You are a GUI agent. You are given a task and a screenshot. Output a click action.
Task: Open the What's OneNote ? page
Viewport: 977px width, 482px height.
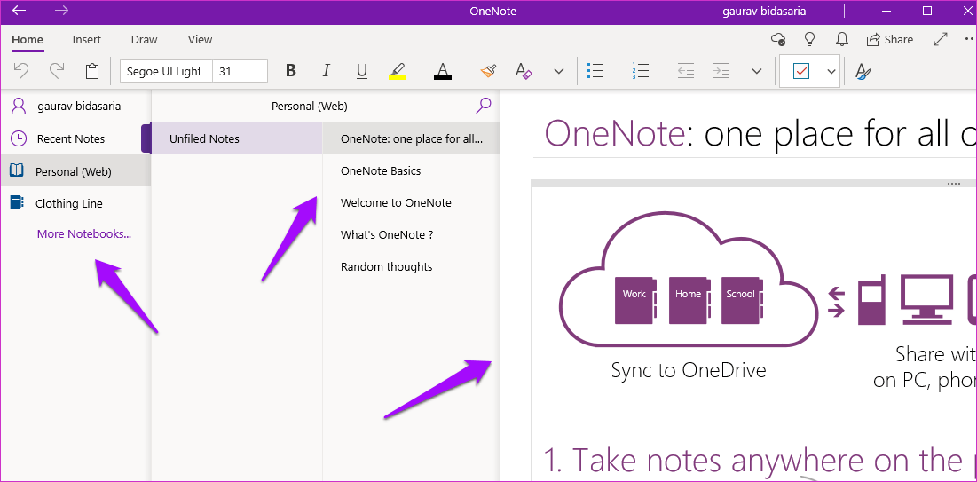411,235
